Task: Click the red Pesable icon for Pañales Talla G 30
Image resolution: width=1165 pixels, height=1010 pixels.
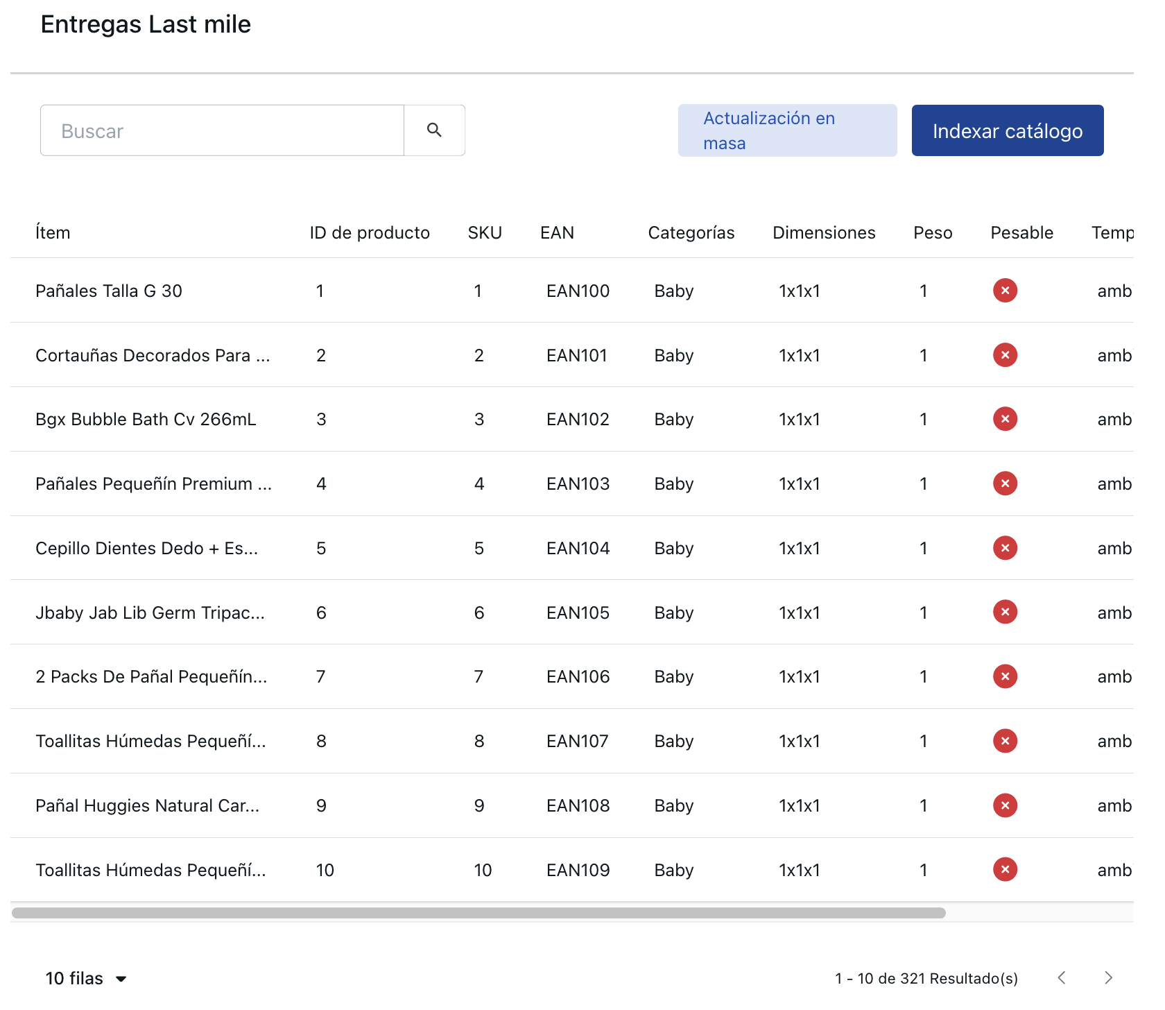Action: 1005,291
